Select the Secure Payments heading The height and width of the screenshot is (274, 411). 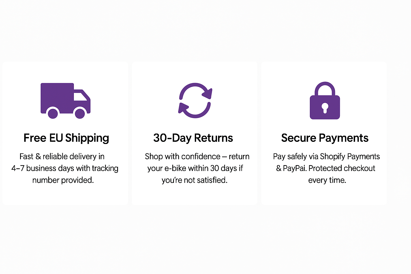pos(325,138)
